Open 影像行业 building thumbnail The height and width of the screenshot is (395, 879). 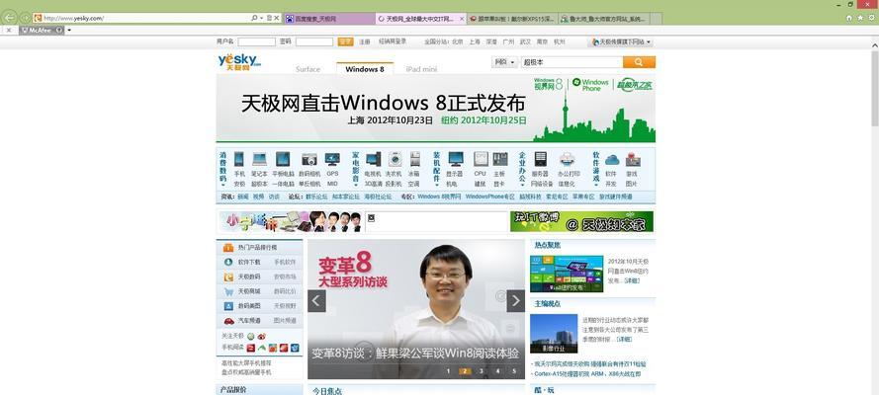point(554,333)
